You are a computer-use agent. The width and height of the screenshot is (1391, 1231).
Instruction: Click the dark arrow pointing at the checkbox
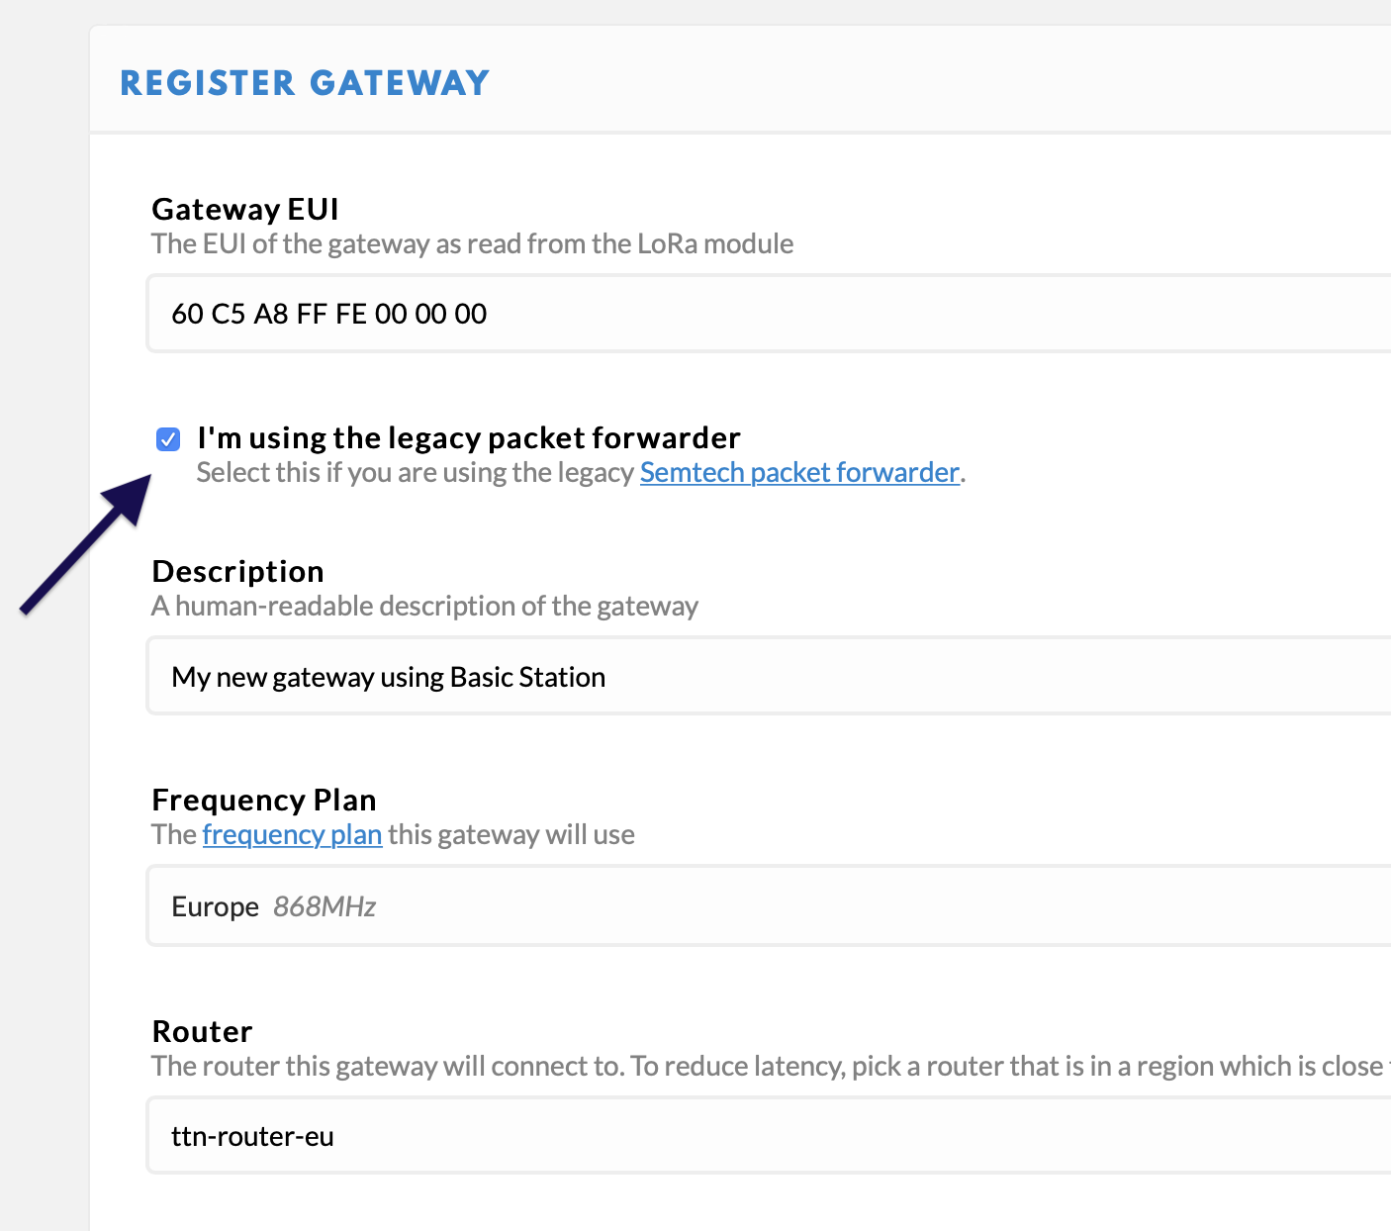[87, 544]
